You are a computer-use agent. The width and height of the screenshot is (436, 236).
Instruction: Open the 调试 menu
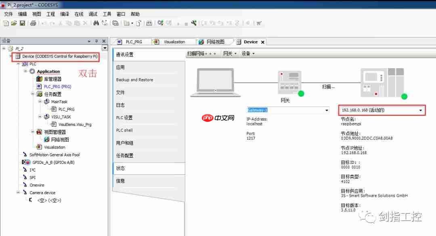(x=93, y=13)
